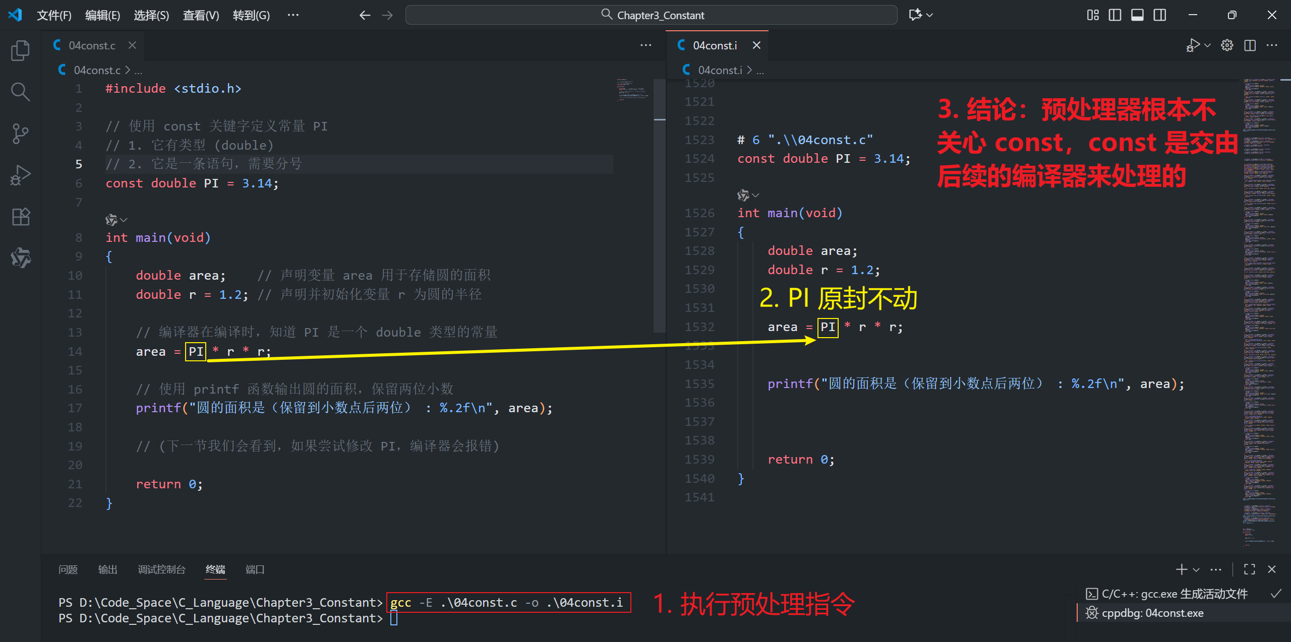Open the Customize Layout control
Image resolution: width=1291 pixels, height=642 pixels.
(1092, 15)
